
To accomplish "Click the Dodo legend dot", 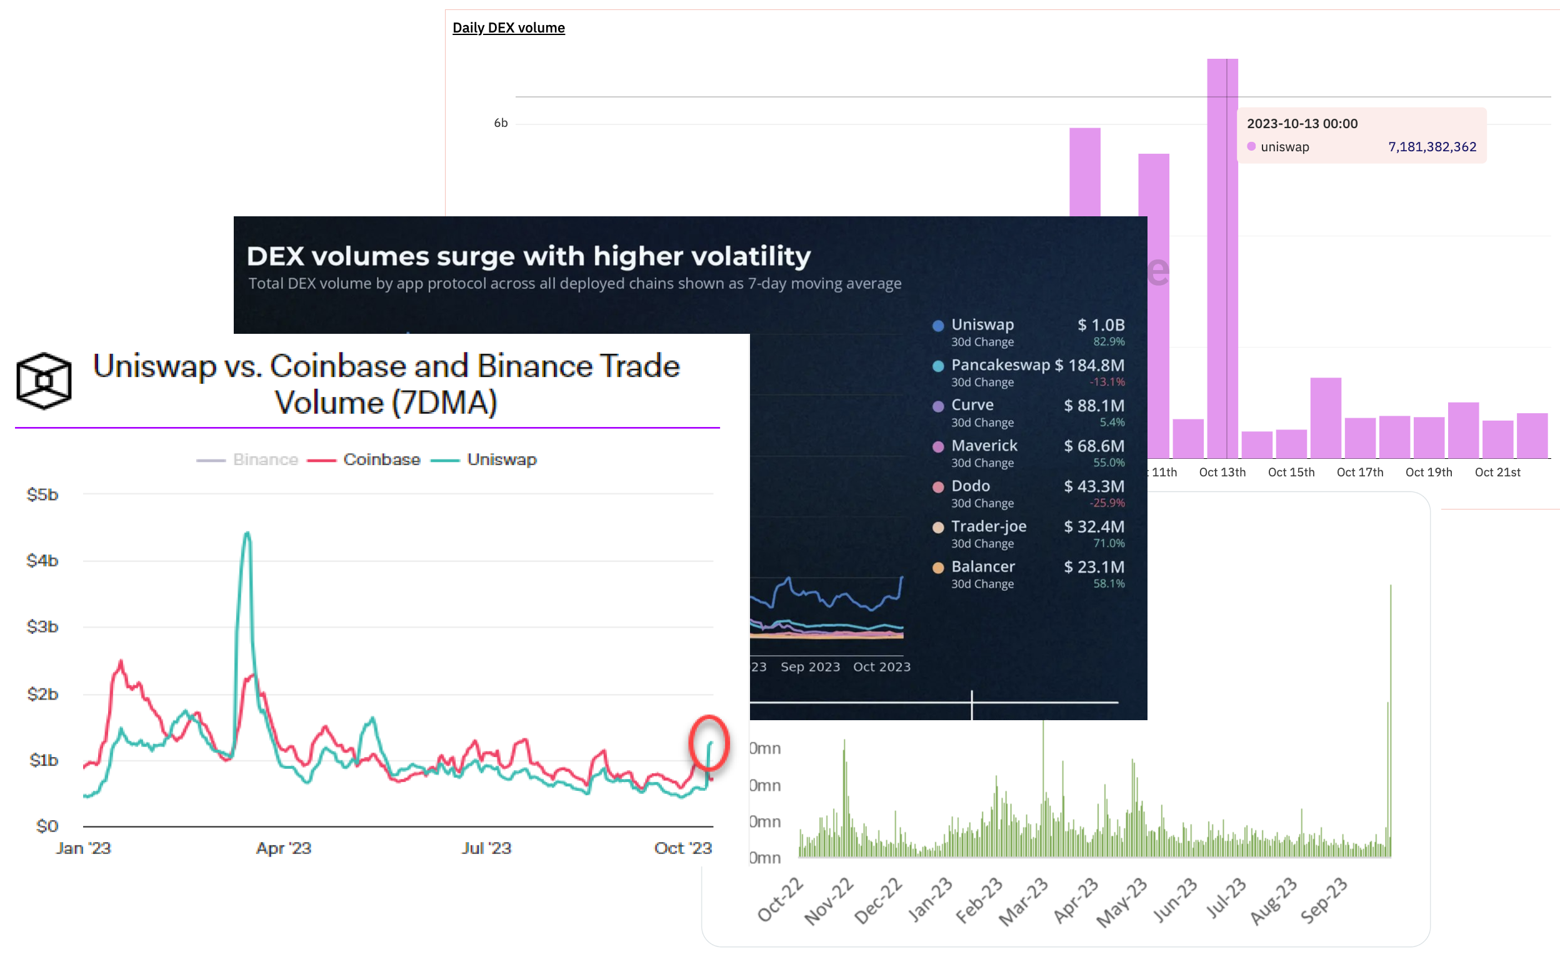I will (938, 487).
